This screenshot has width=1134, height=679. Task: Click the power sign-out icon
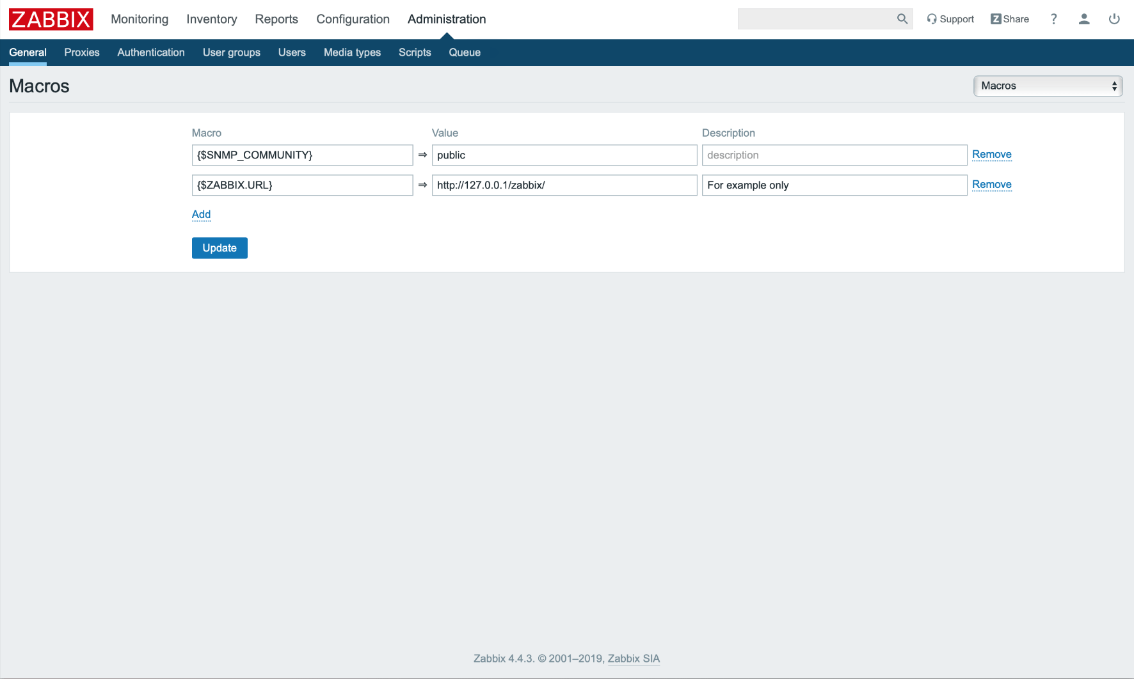pos(1114,19)
